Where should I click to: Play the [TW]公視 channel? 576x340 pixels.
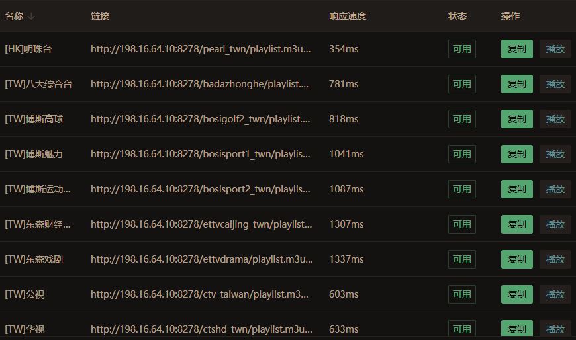[x=555, y=294]
